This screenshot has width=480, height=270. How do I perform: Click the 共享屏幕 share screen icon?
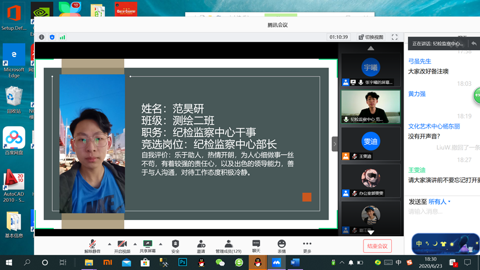pyautogui.click(x=148, y=246)
